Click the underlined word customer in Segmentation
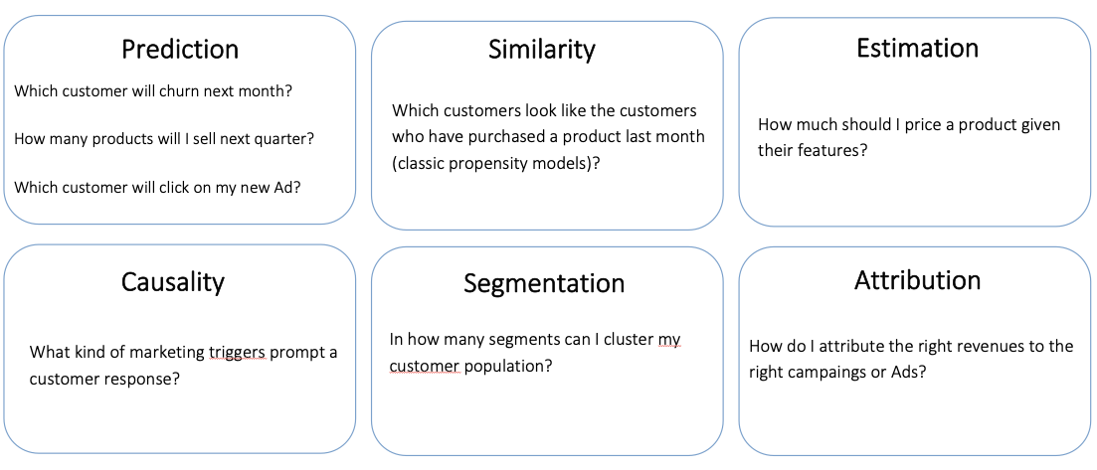The image size is (1097, 470). pyautogui.click(x=424, y=367)
